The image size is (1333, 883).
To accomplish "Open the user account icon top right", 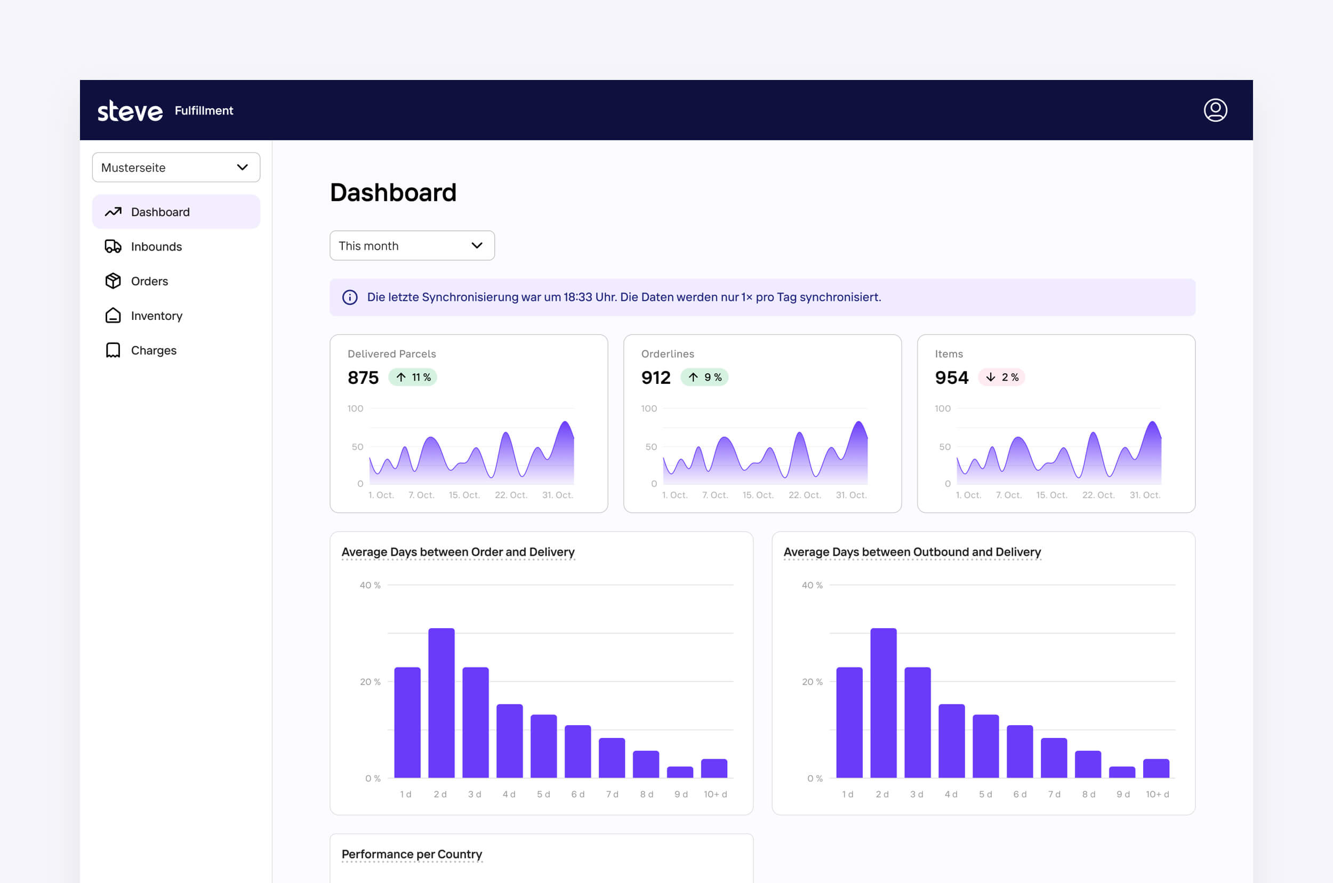I will click(x=1215, y=110).
